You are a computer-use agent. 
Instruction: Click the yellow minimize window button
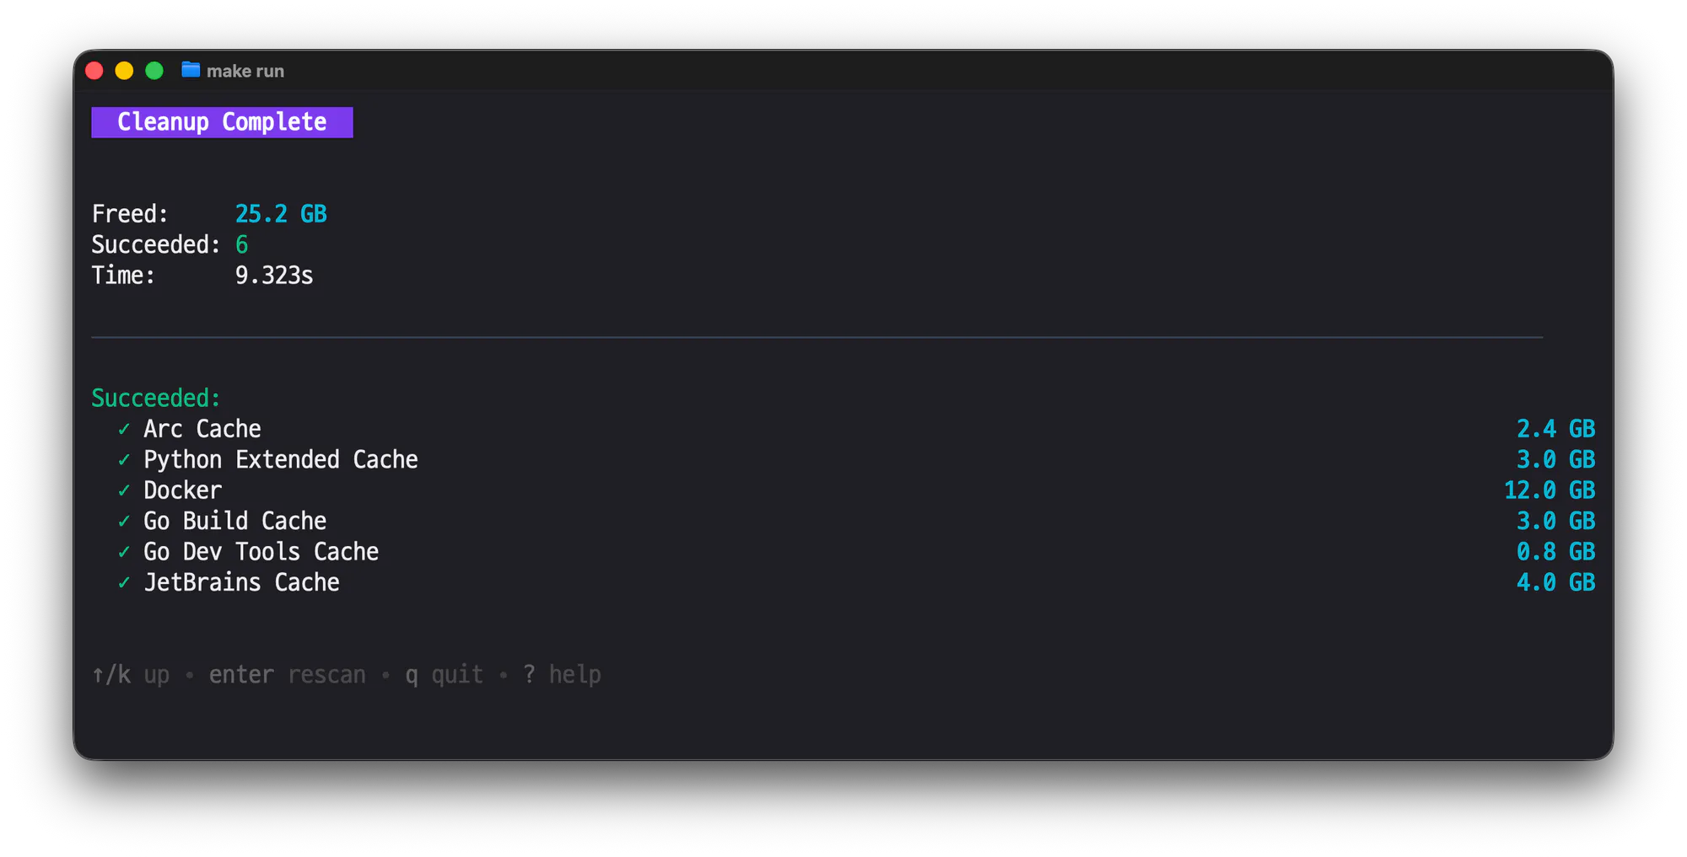(x=124, y=71)
